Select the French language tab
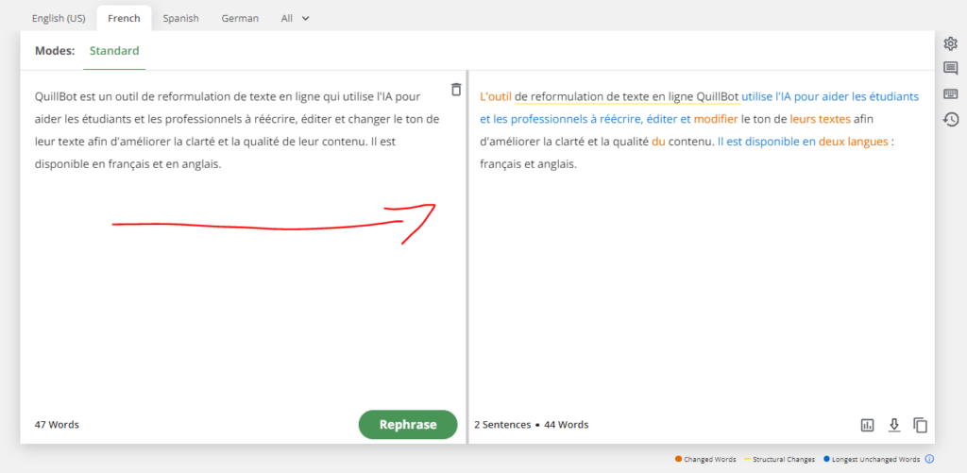This screenshot has width=967, height=473. coord(124,18)
